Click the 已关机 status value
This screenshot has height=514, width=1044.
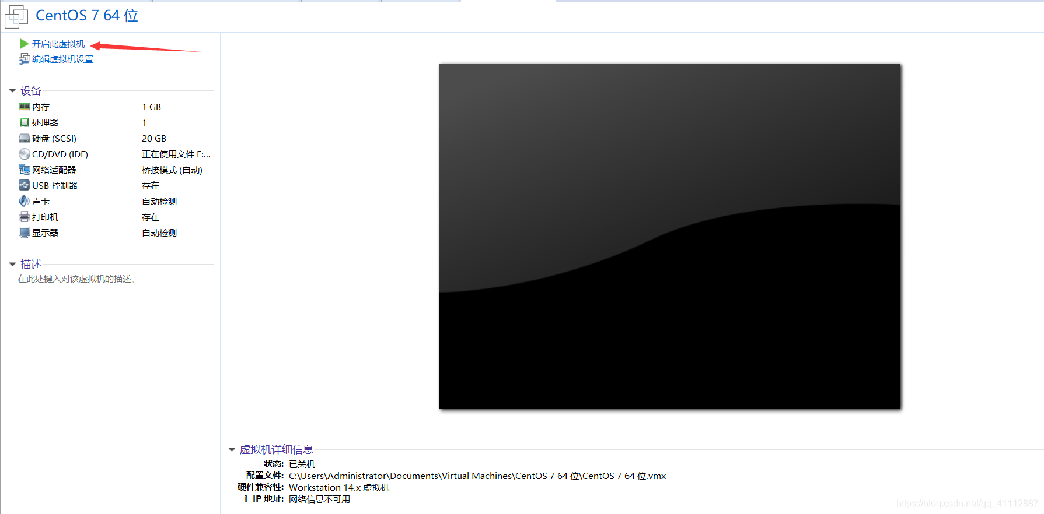[x=302, y=464]
